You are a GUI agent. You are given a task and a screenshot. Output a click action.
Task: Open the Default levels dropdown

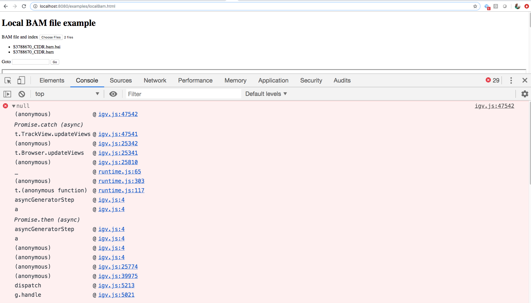pyautogui.click(x=265, y=94)
